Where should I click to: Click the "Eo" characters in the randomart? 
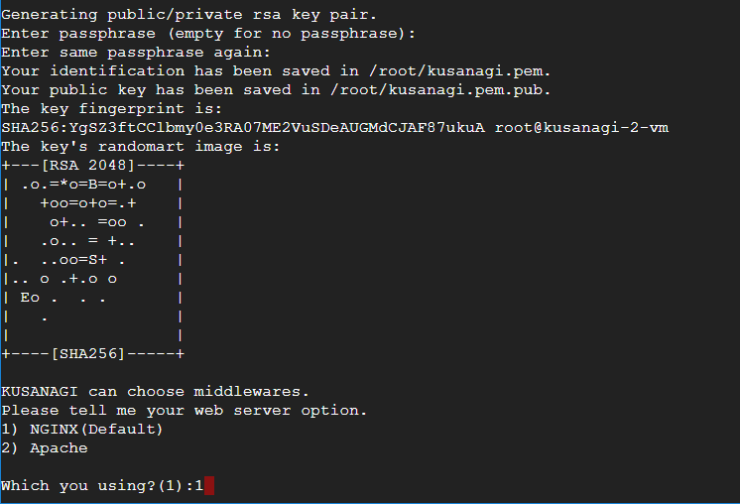click(30, 298)
